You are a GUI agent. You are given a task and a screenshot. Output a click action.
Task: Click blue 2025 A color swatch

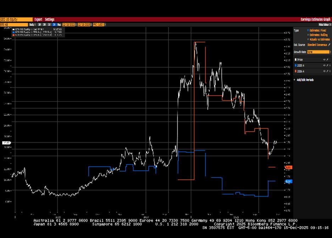click(295, 65)
